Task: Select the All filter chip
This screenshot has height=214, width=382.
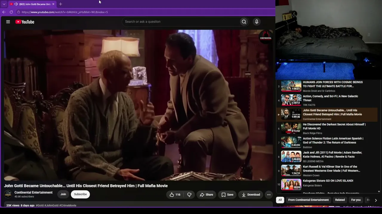Action: [x=280, y=200]
